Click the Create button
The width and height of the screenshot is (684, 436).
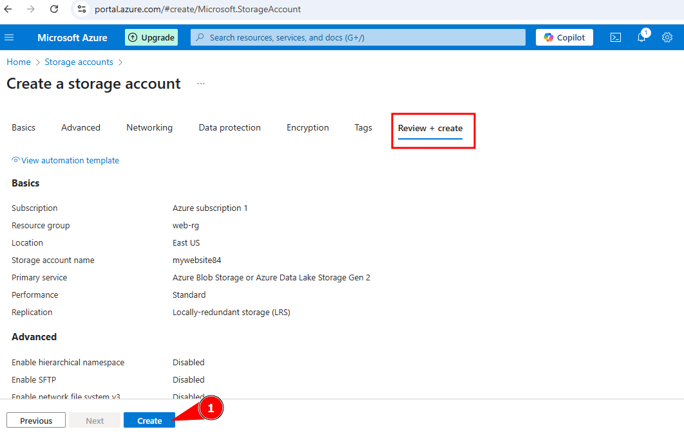[x=149, y=421]
